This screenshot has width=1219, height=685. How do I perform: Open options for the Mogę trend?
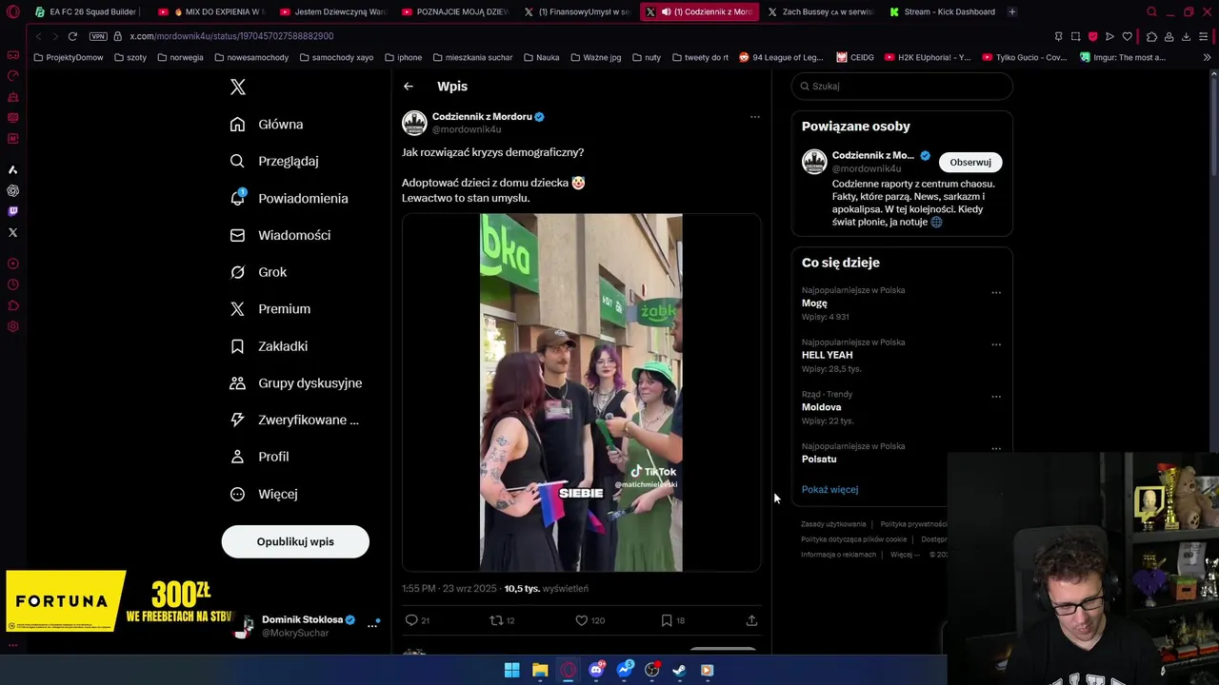pos(996,292)
